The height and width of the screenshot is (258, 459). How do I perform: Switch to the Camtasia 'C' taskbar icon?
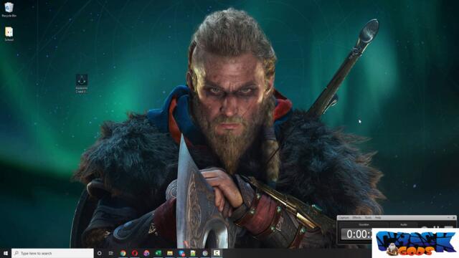[217, 253]
